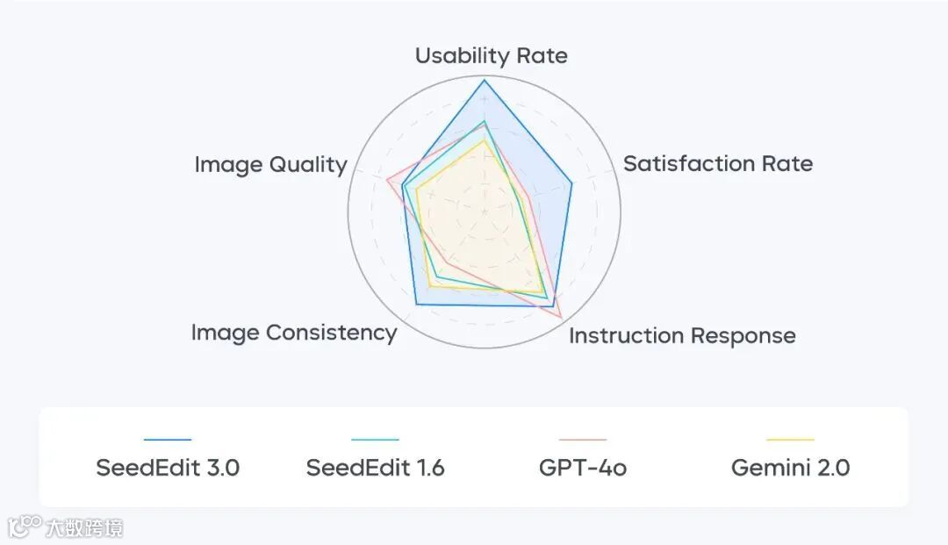The image size is (948, 545).
Task: Click the watermark logo icon in the corner
Action: pyautogui.click(x=24, y=526)
